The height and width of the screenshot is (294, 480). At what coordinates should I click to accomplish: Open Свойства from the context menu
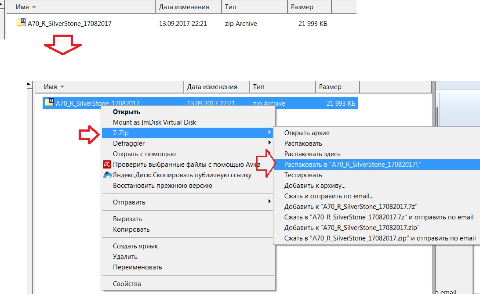tap(127, 284)
